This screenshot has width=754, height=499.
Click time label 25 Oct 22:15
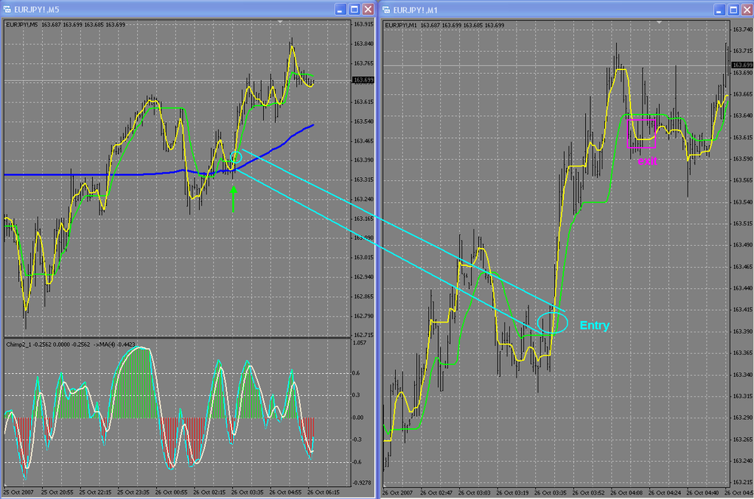(x=95, y=492)
